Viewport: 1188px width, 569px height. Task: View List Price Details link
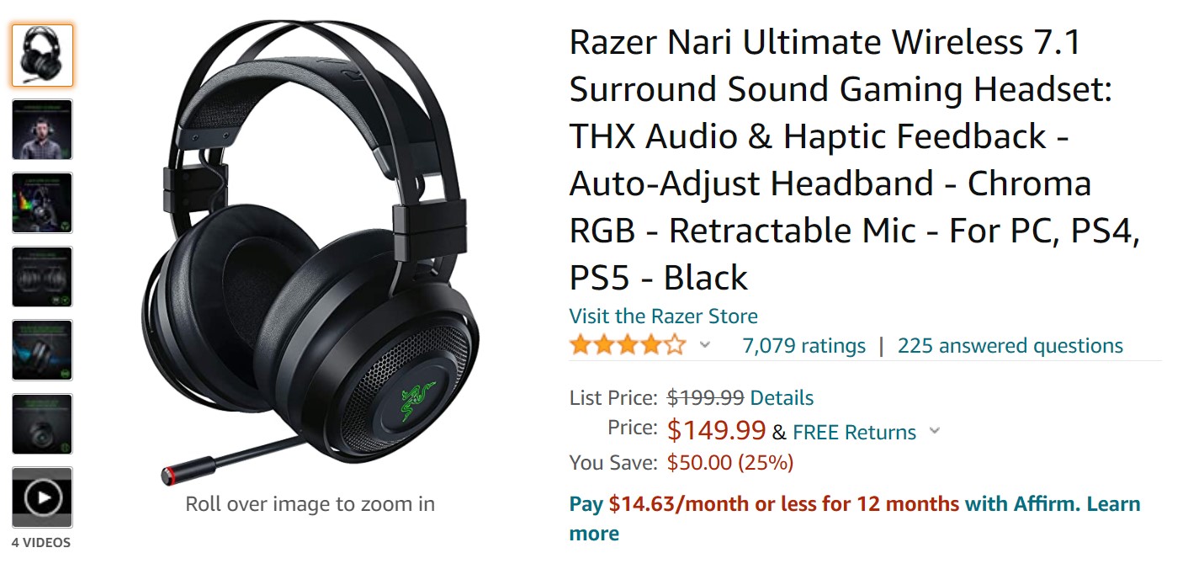(x=782, y=398)
